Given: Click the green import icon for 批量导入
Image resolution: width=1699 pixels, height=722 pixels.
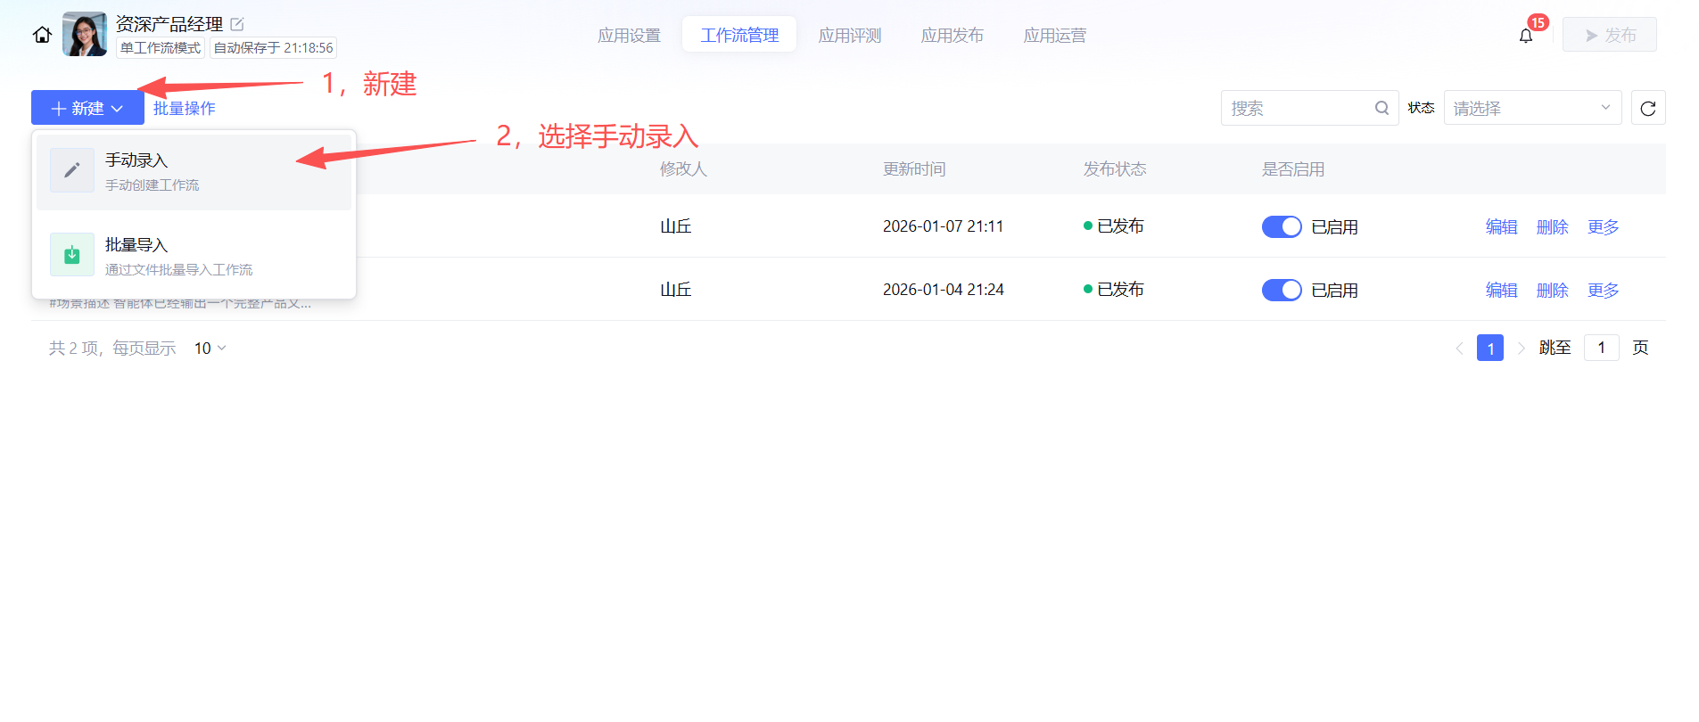Looking at the screenshot, I should point(72,255).
